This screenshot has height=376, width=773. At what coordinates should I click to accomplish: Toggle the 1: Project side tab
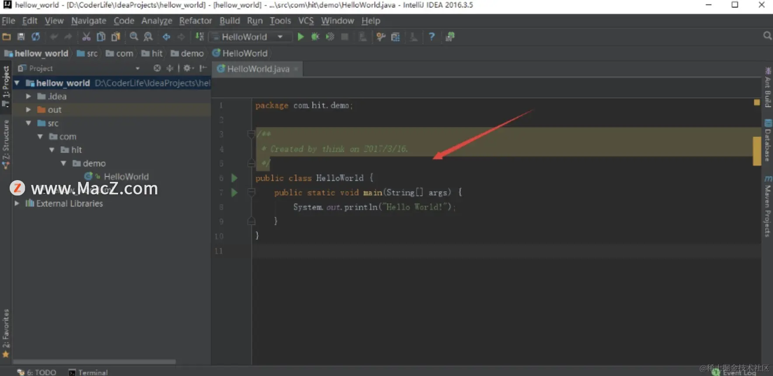[6, 86]
